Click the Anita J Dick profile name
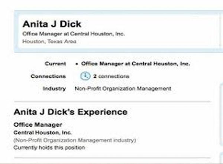The height and width of the screenshot is (164, 223). [x=52, y=24]
